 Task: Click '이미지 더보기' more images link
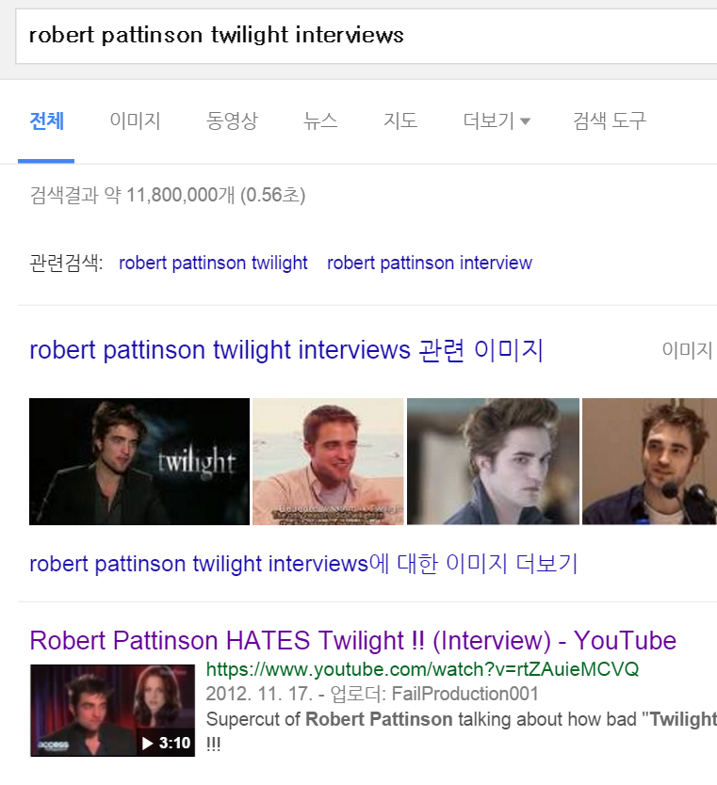pyautogui.click(x=303, y=564)
